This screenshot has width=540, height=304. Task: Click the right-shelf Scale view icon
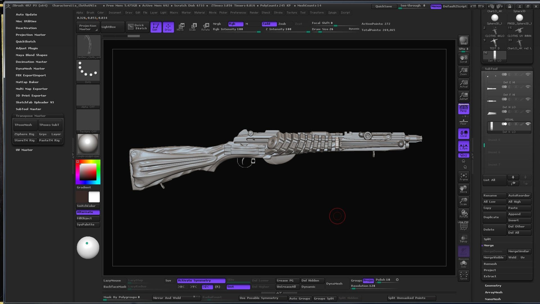pos(463,202)
